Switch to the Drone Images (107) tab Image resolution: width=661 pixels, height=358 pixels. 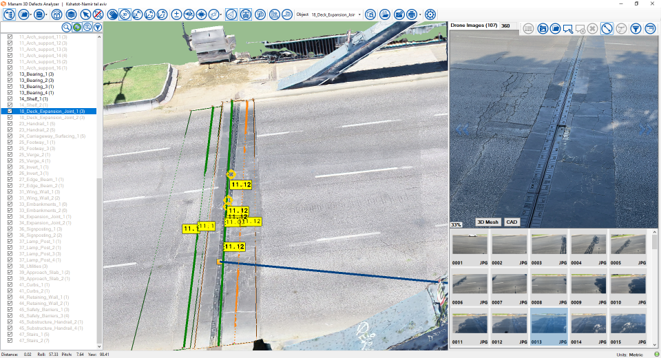474,25
